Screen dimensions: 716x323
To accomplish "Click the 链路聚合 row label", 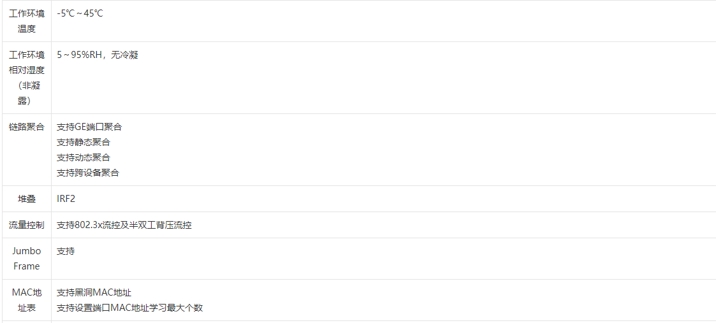I will pyautogui.click(x=26, y=127).
